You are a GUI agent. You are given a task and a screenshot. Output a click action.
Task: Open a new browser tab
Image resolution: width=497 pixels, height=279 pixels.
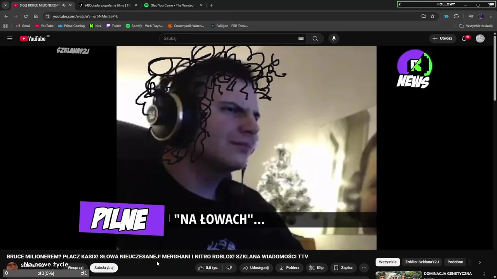[x=211, y=5]
